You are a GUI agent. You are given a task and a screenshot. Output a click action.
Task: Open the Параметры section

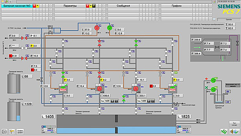70,6
